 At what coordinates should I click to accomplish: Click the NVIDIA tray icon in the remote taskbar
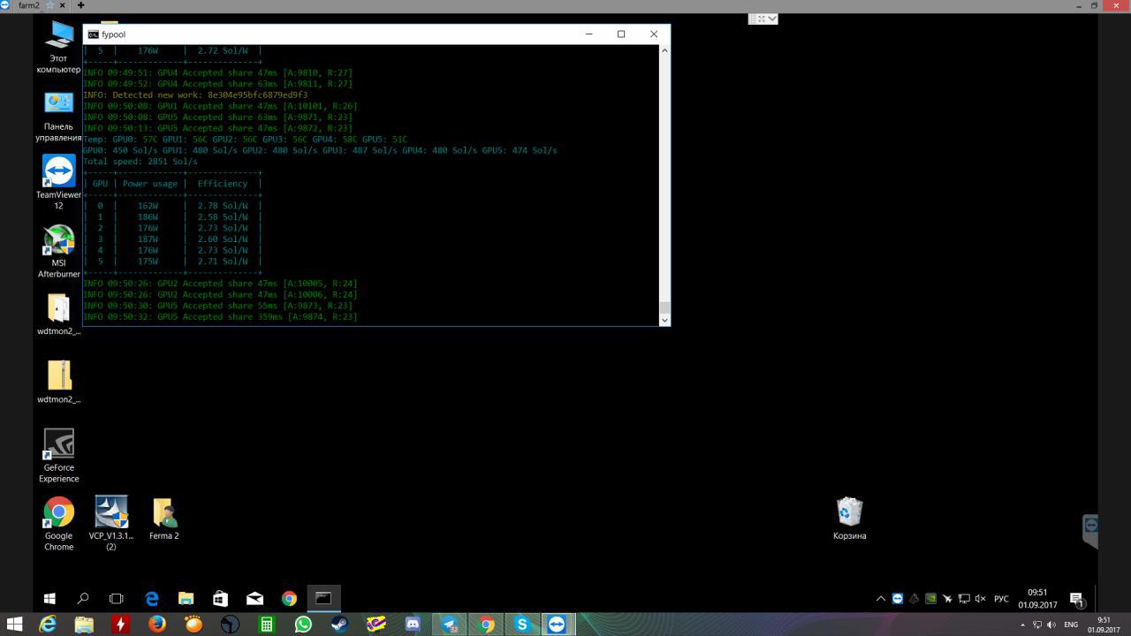pos(930,598)
